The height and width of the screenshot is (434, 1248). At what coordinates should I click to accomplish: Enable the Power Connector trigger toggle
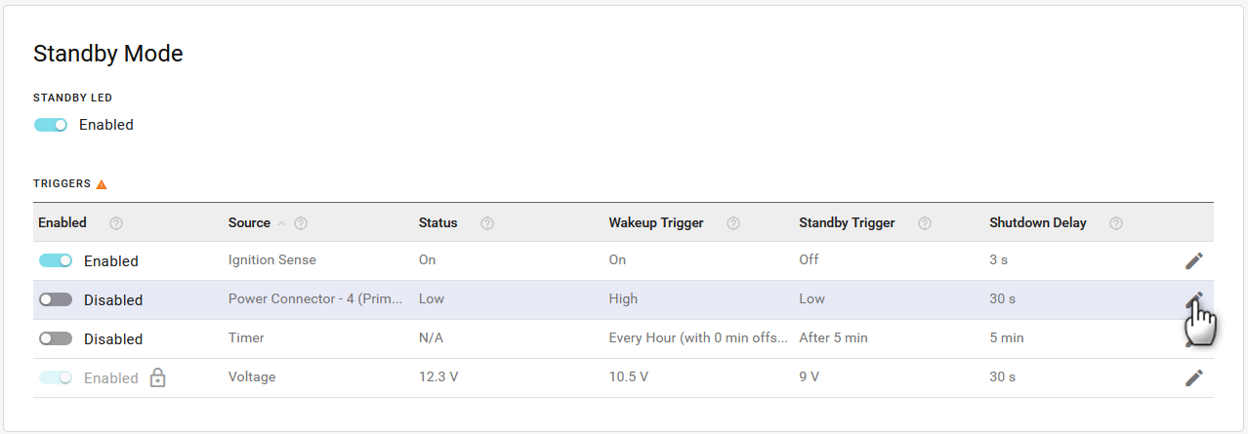click(x=56, y=299)
